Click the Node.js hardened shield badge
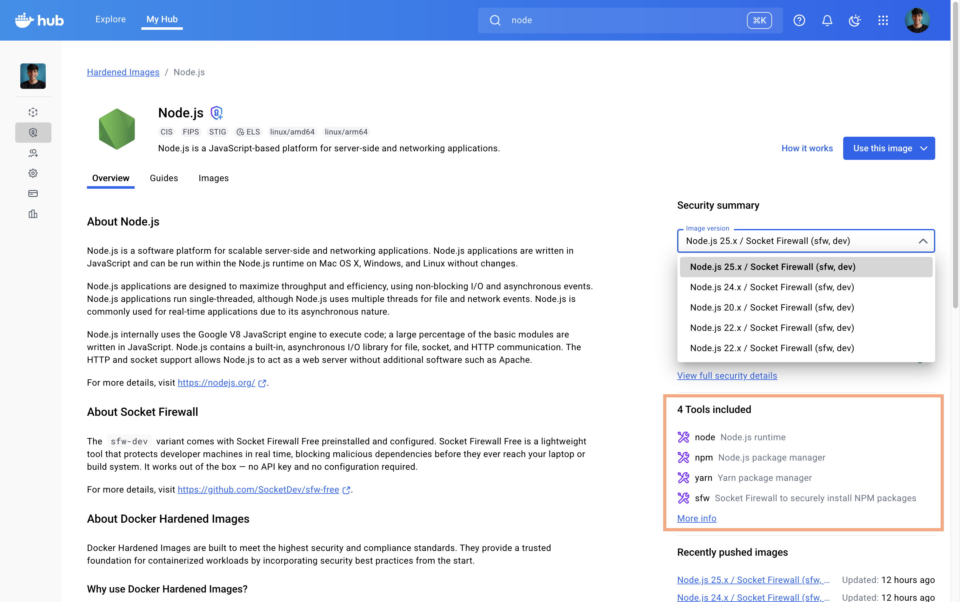 coord(217,113)
